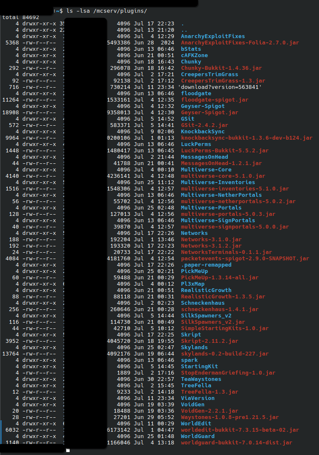Viewport: 319px width, 455px height.
Task: Click the GSit directory name
Action: 188,119
